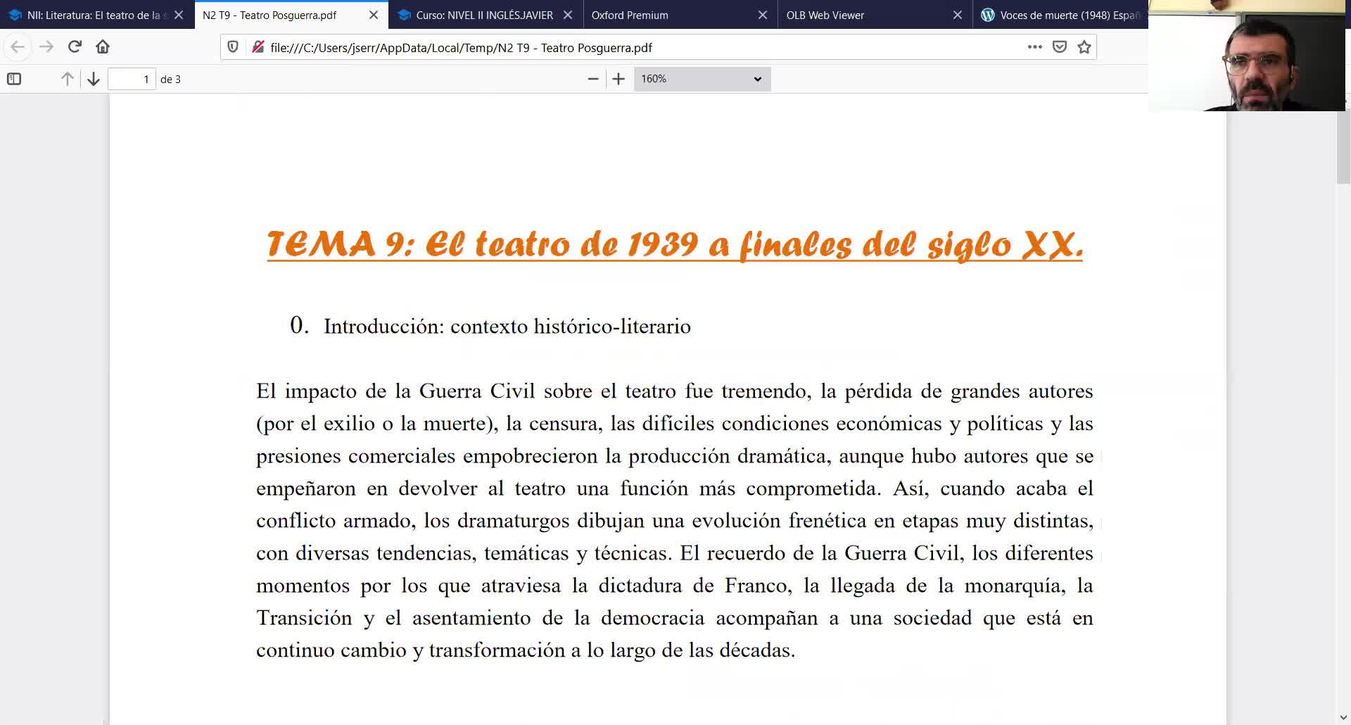
Task: Go back to previous page in browser
Action: [18, 47]
